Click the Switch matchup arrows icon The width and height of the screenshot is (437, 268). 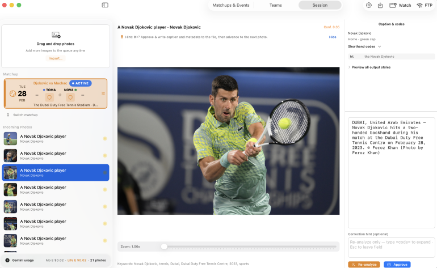coord(8,114)
